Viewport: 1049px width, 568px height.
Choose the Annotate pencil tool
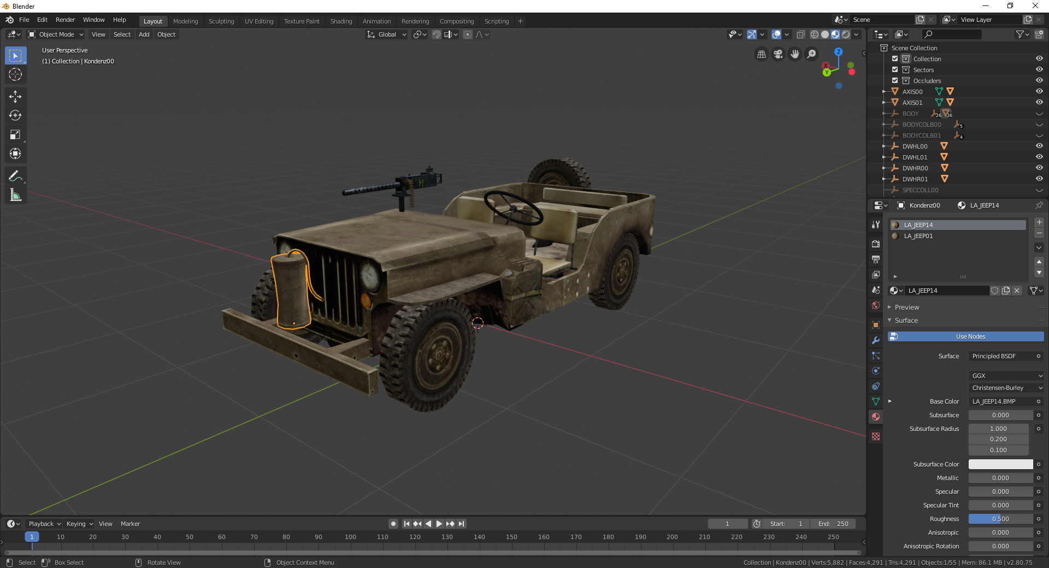[15, 176]
